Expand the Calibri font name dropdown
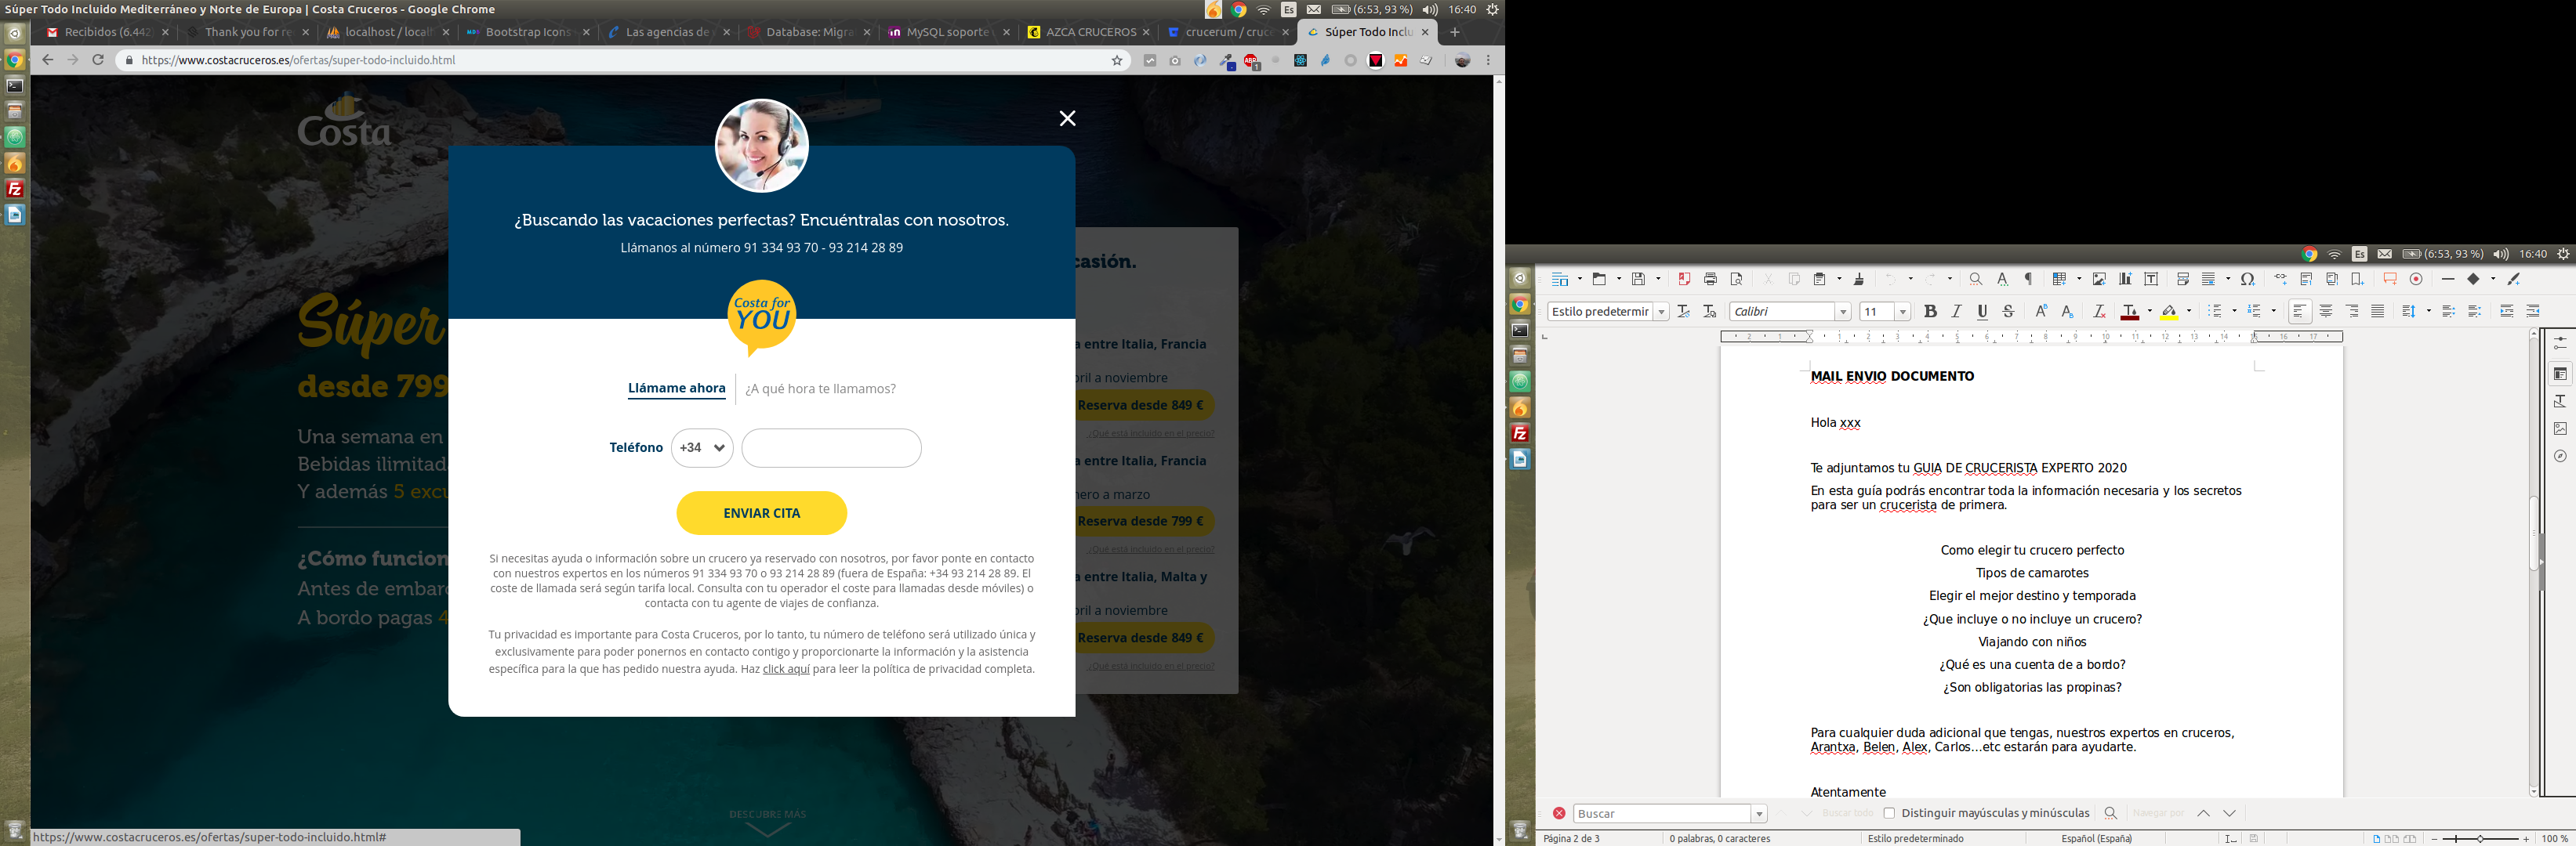 [1842, 312]
